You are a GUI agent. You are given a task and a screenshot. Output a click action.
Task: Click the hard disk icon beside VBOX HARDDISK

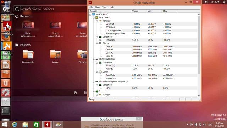tap(97, 59)
